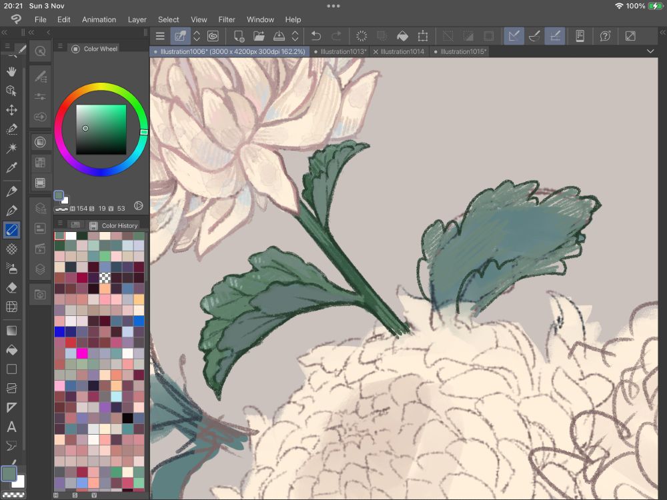Select the Balloon tool
The image size is (667, 500).
11,445
